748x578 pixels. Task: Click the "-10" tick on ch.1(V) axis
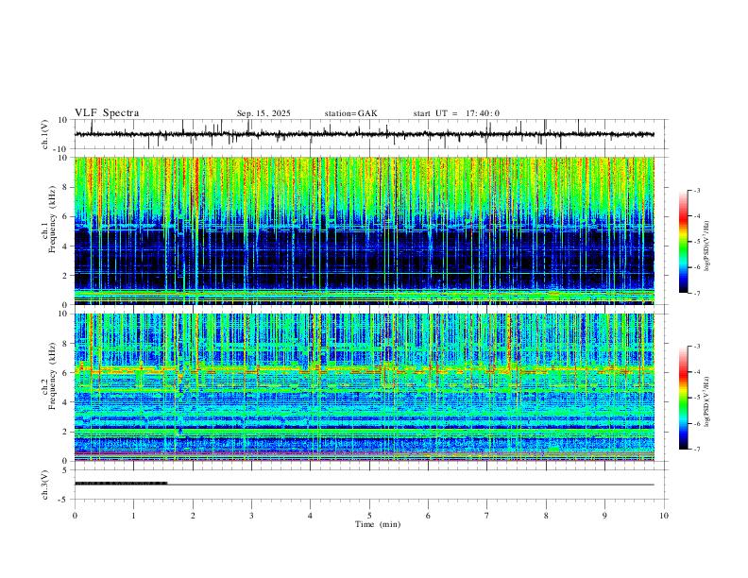point(61,149)
